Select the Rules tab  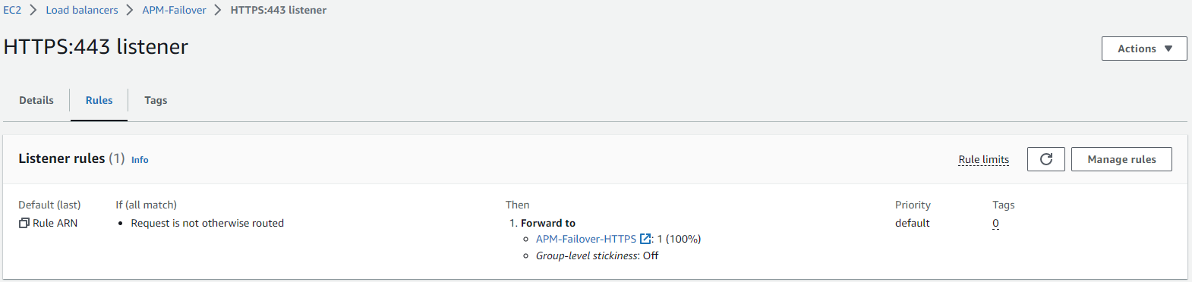(x=99, y=100)
